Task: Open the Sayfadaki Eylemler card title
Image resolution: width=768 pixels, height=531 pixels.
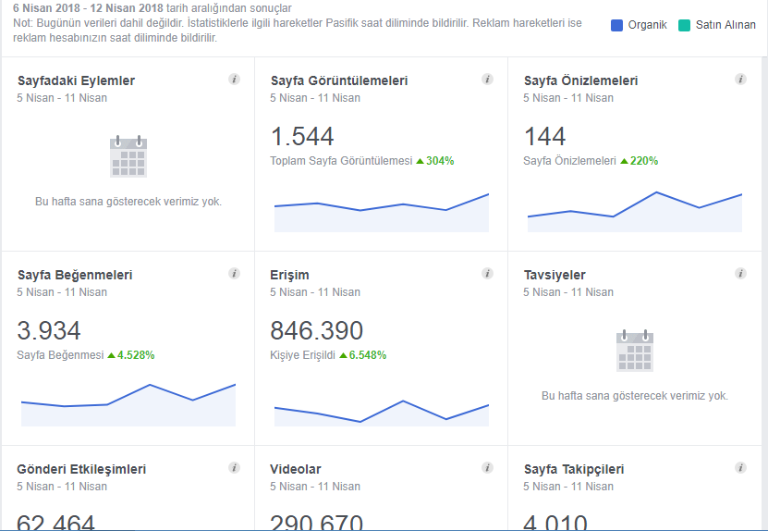Action: point(76,80)
